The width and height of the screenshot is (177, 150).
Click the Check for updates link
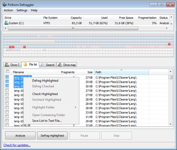(17, 145)
